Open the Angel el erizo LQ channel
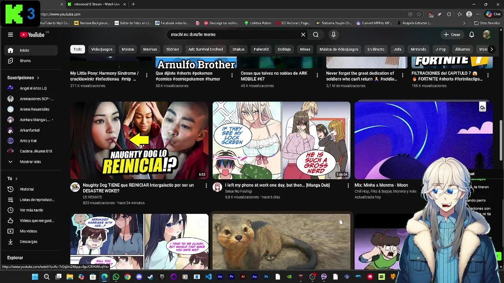Screen dimensions: 504x283 tap(31, 88)
